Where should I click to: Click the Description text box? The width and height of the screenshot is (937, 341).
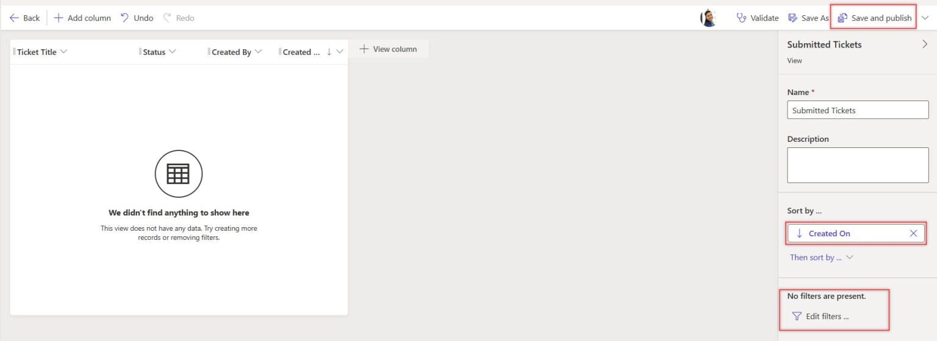click(858, 165)
